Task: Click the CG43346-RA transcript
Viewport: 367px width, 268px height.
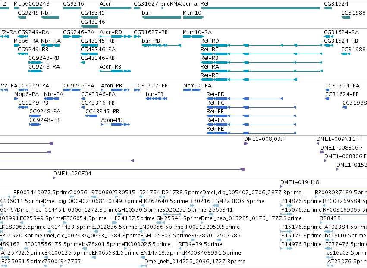Action: [89, 54]
